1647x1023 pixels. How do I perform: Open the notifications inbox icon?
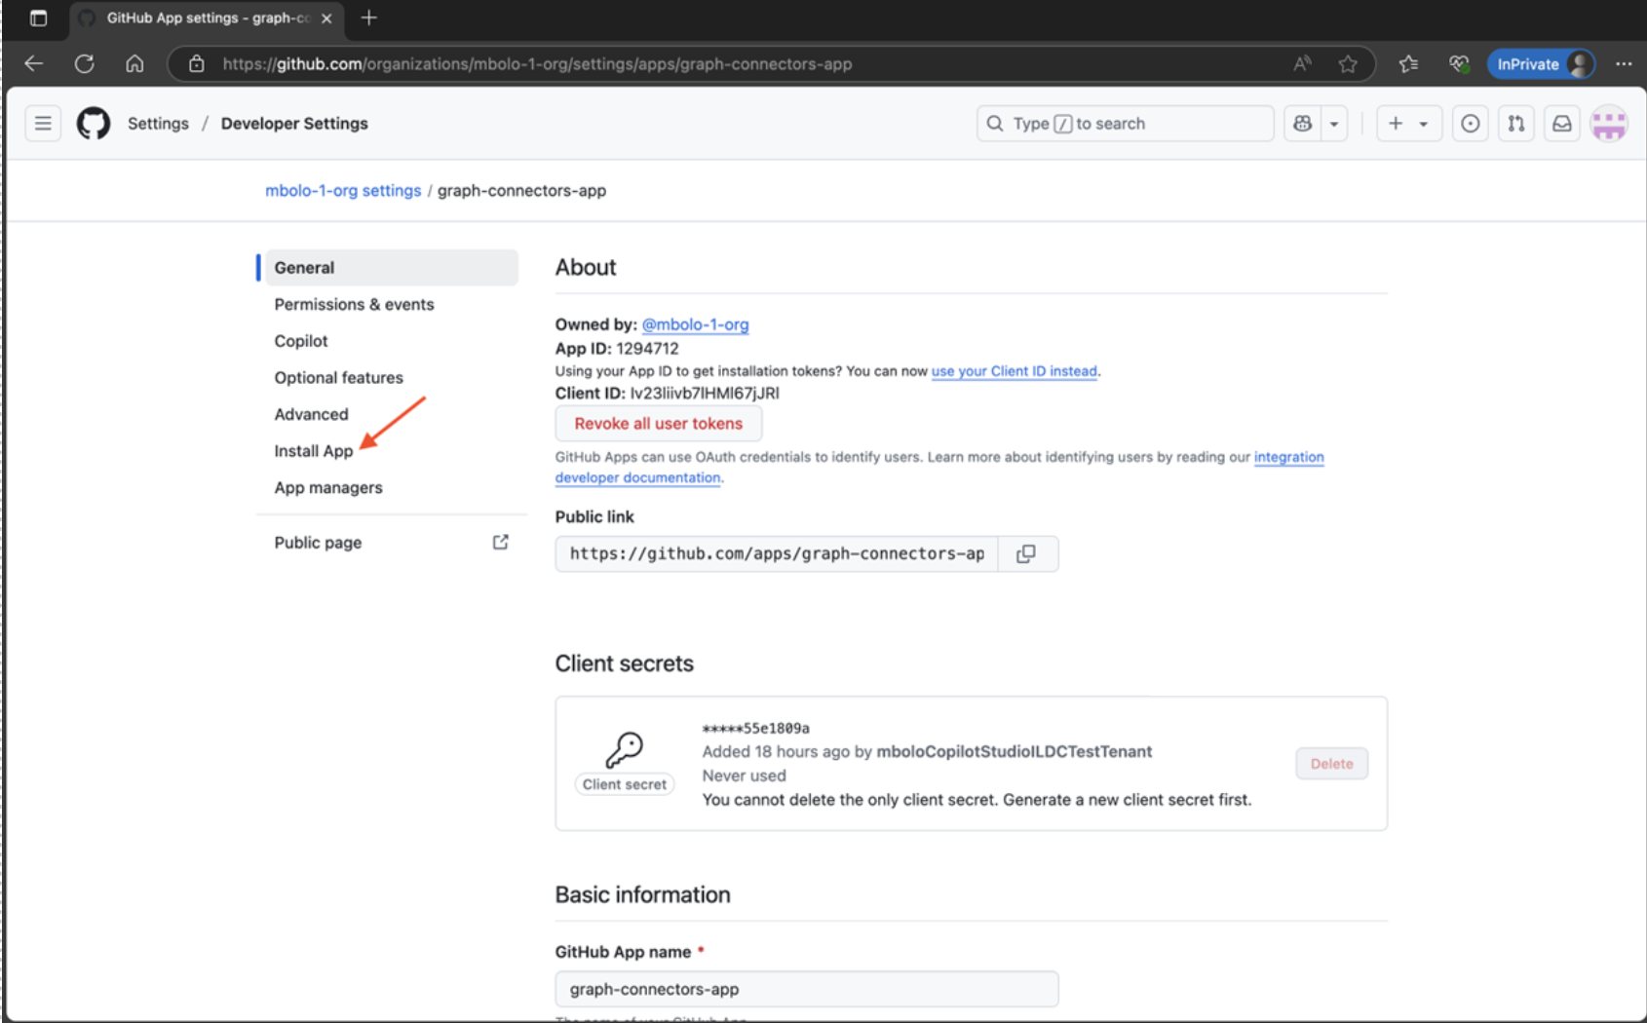(x=1561, y=123)
